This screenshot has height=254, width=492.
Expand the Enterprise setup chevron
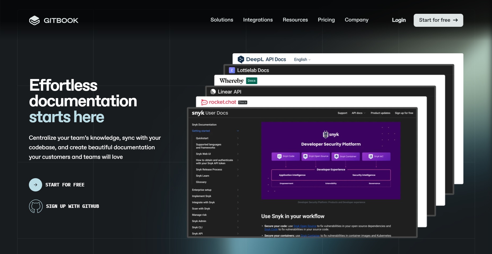(x=238, y=190)
